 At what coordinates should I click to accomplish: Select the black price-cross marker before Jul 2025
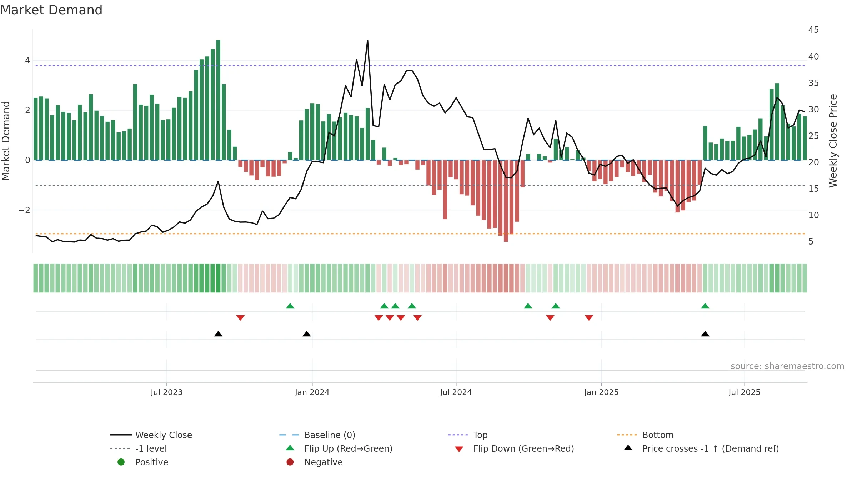(x=705, y=334)
